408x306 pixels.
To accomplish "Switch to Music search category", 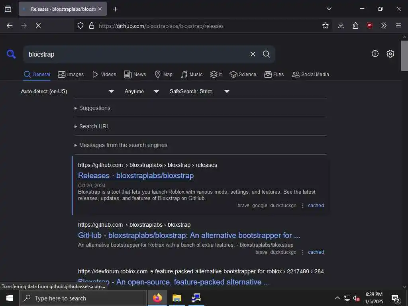I will (192, 75).
